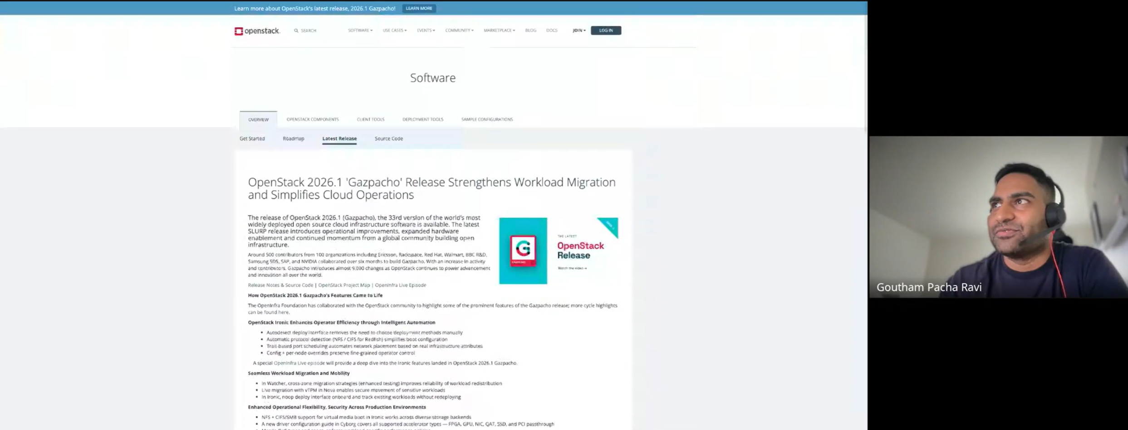The width and height of the screenshot is (1128, 430).
Task: Select Goutham Pacha Ravi's video tile
Action: (998, 217)
